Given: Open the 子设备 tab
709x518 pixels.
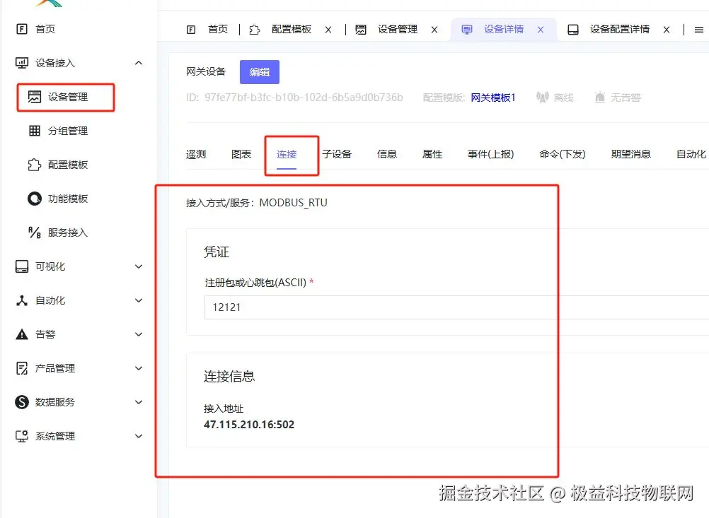Looking at the screenshot, I should click(x=337, y=155).
